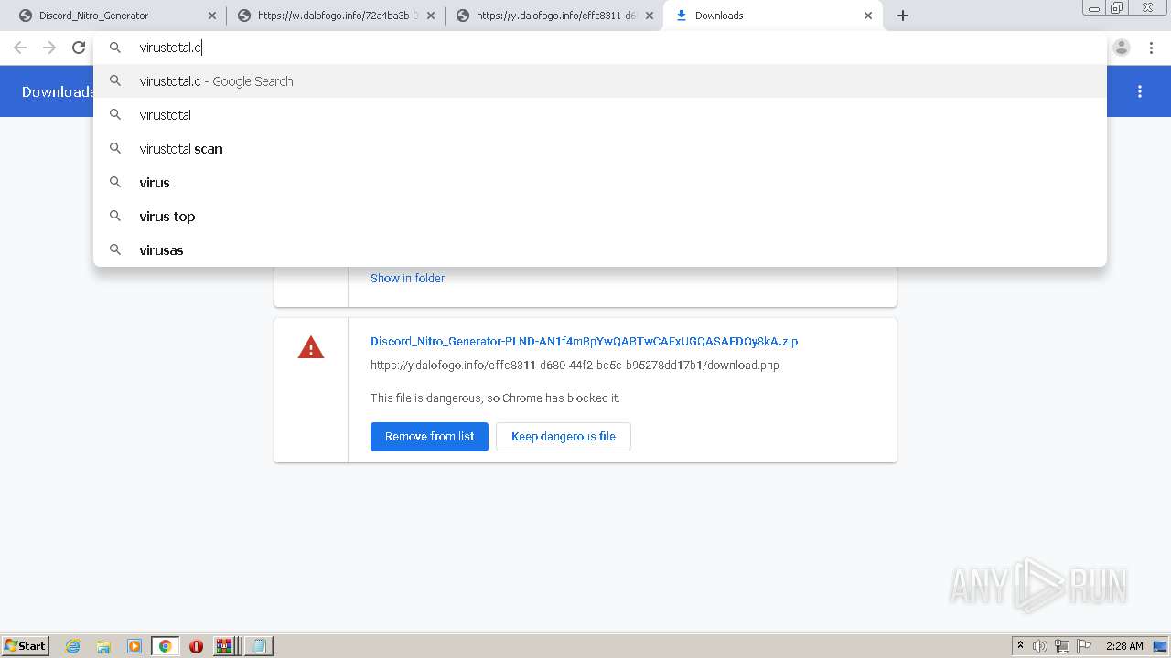The width and height of the screenshot is (1171, 658).
Task: Choose the 'virus top' suggestion
Action: [599, 217]
